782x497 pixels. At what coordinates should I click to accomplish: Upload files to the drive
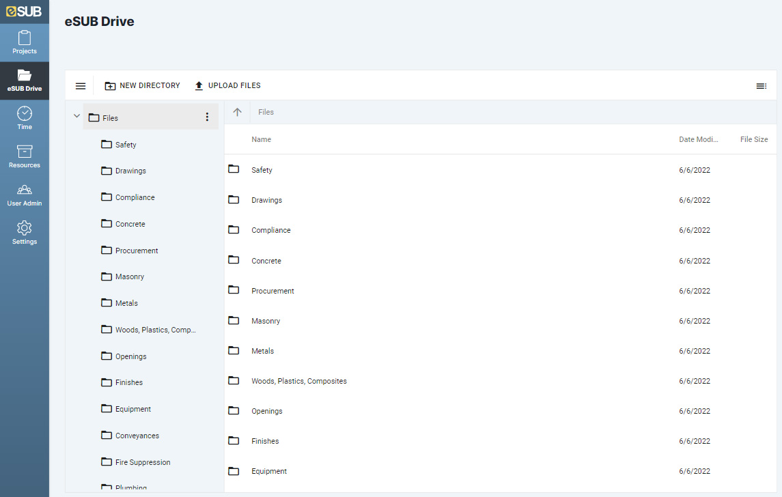(227, 85)
